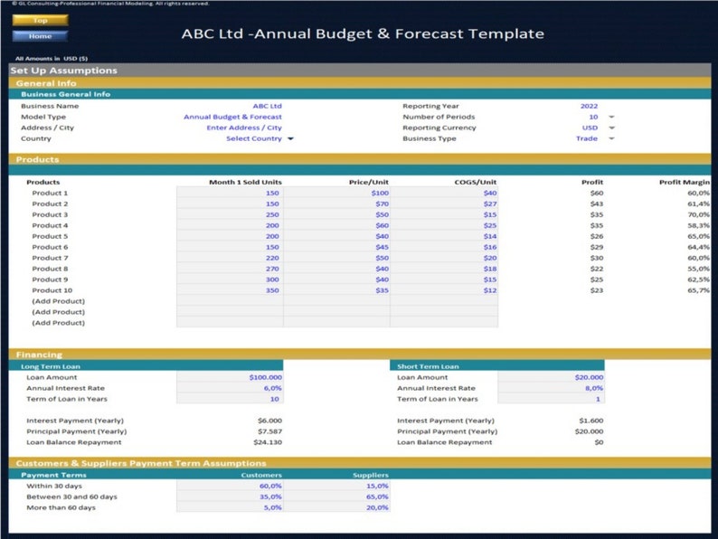
Task: Select Suppliers Between 30 and 60 days cell
Action: tap(336, 496)
